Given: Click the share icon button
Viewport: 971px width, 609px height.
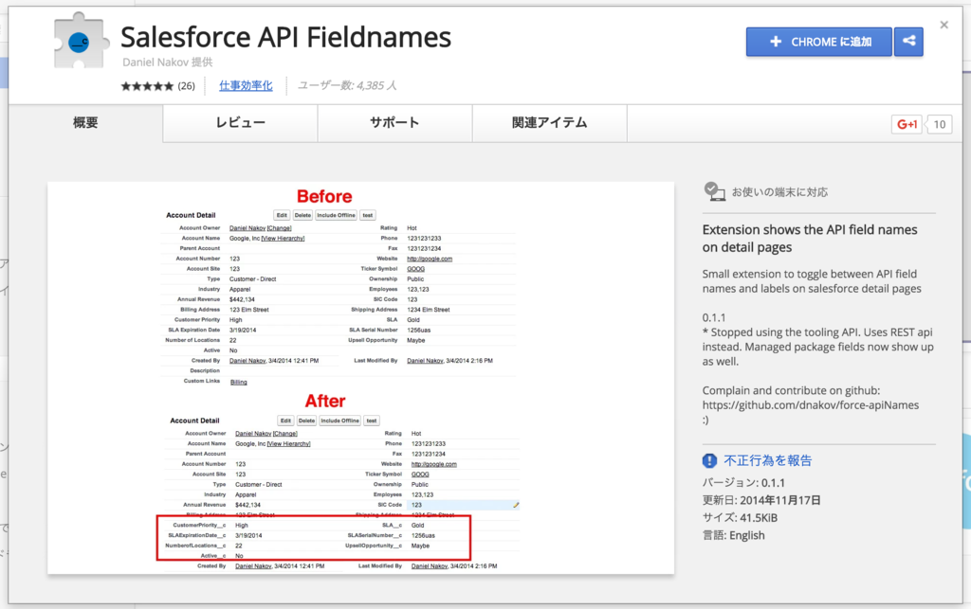Looking at the screenshot, I should [908, 42].
